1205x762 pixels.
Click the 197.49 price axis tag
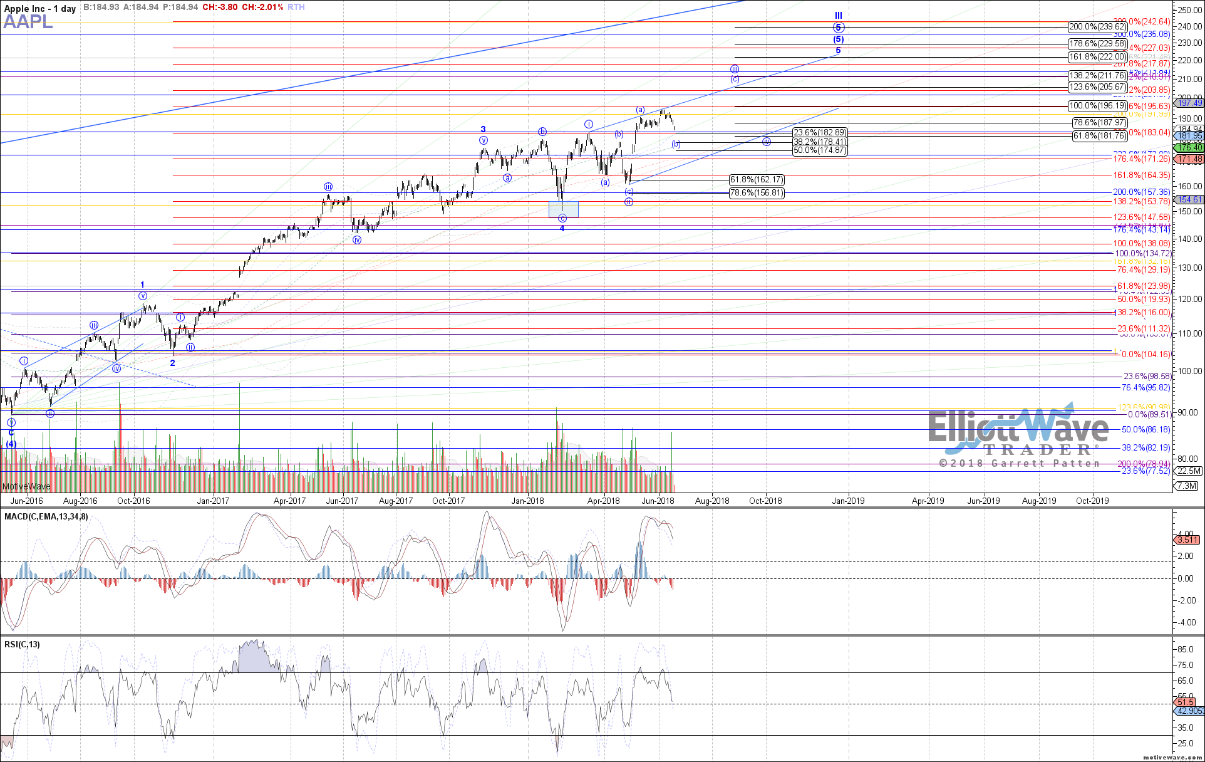point(1189,103)
